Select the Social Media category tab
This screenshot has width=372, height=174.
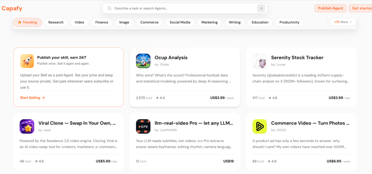tap(180, 22)
